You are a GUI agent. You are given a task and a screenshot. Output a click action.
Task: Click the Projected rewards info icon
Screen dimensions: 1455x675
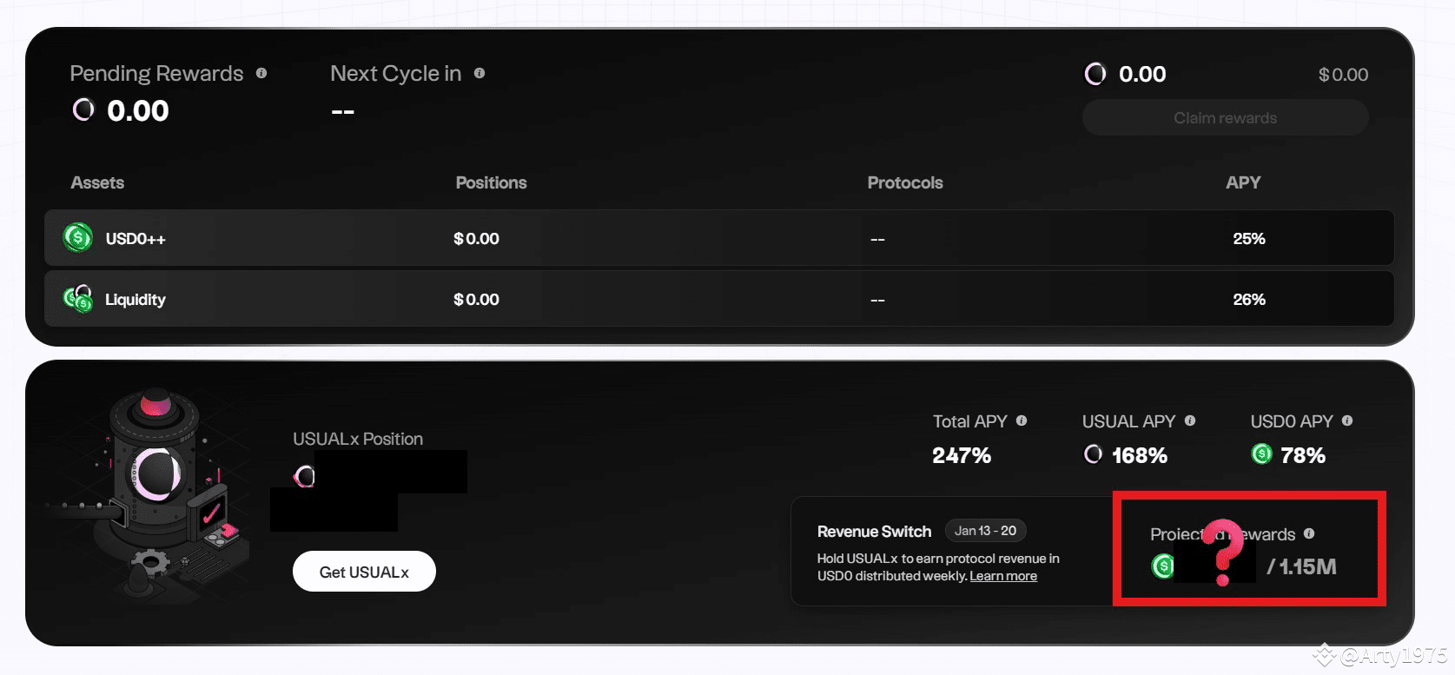pyautogui.click(x=1309, y=533)
